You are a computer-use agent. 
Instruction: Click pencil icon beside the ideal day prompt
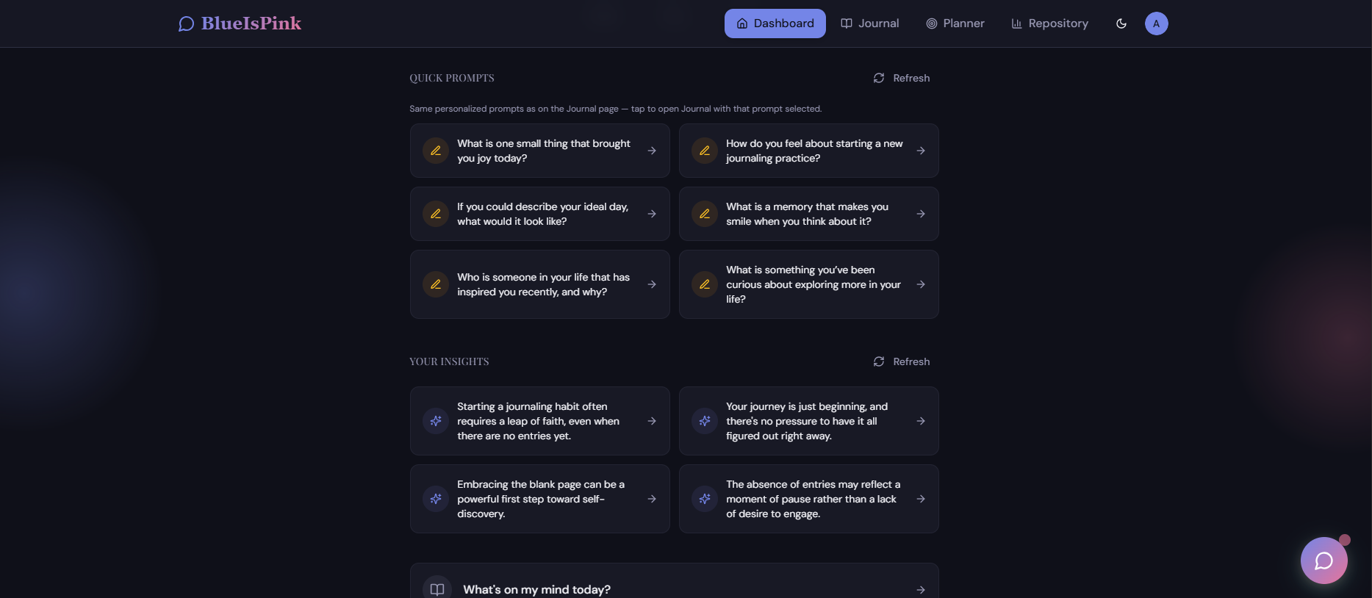coord(436,214)
